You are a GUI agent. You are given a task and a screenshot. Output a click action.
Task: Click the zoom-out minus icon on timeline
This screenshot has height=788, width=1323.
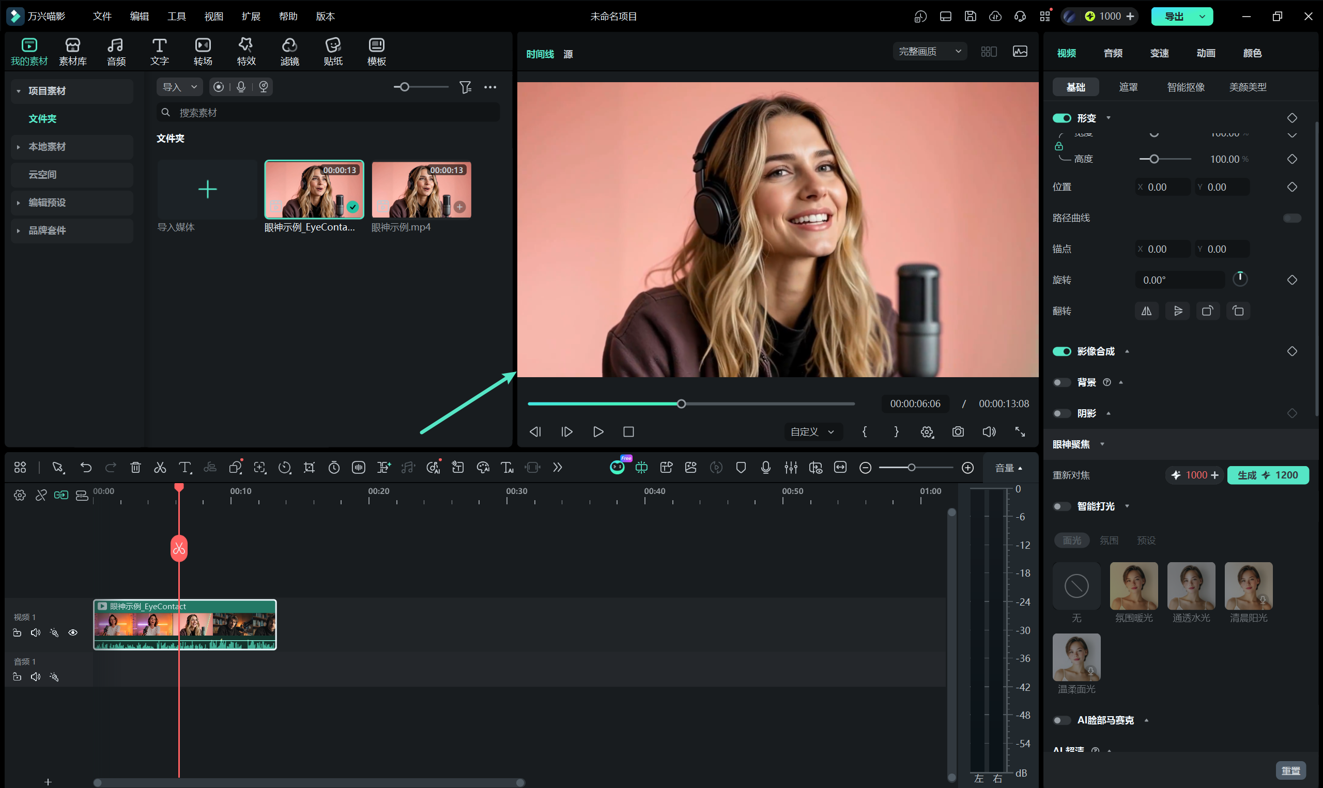coord(865,467)
